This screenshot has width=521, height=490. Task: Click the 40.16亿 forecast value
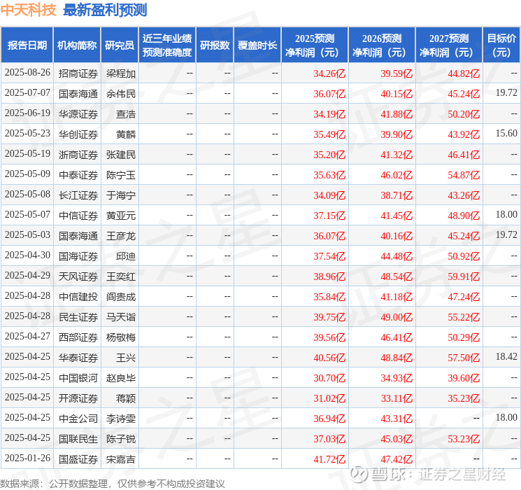(x=397, y=236)
